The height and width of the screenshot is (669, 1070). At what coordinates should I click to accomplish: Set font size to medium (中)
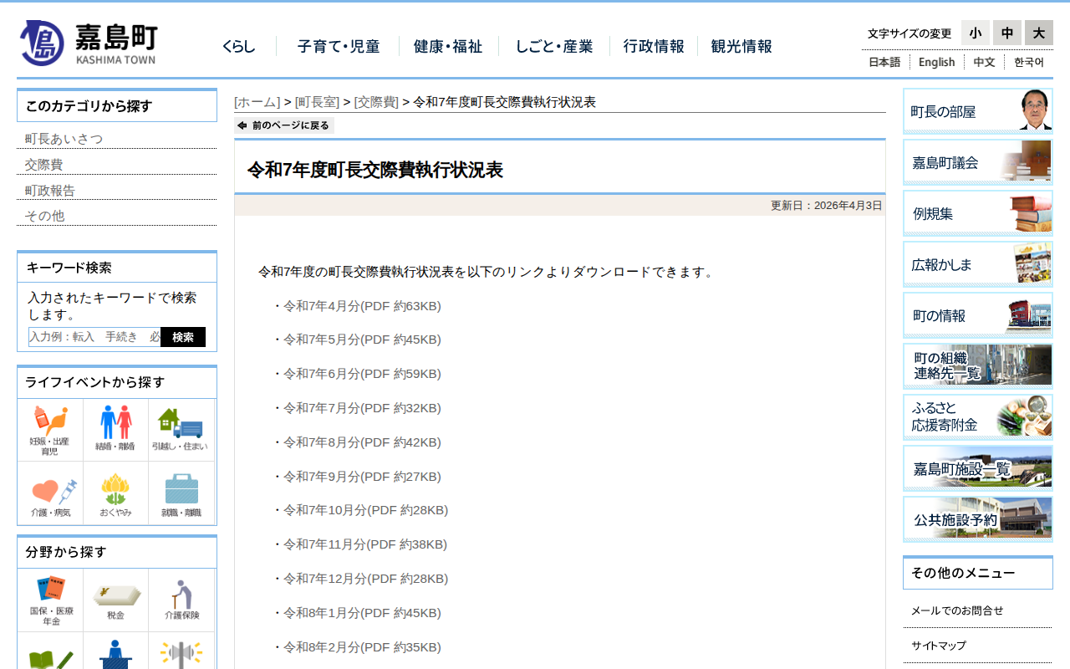pos(1006,33)
